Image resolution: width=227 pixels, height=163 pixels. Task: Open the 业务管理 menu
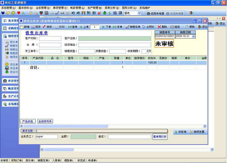[x=43, y=8]
